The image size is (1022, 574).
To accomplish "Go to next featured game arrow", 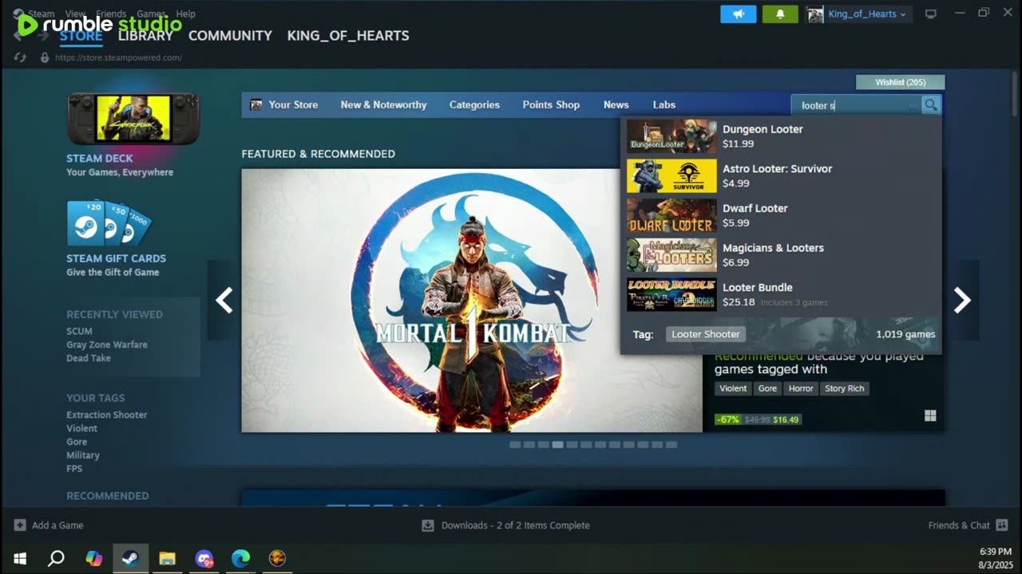I will click(962, 301).
